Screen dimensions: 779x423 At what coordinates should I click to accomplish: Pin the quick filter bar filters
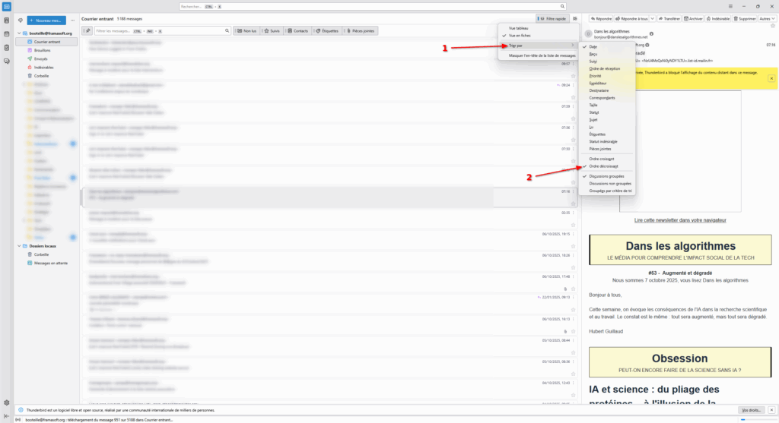(87, 30)
